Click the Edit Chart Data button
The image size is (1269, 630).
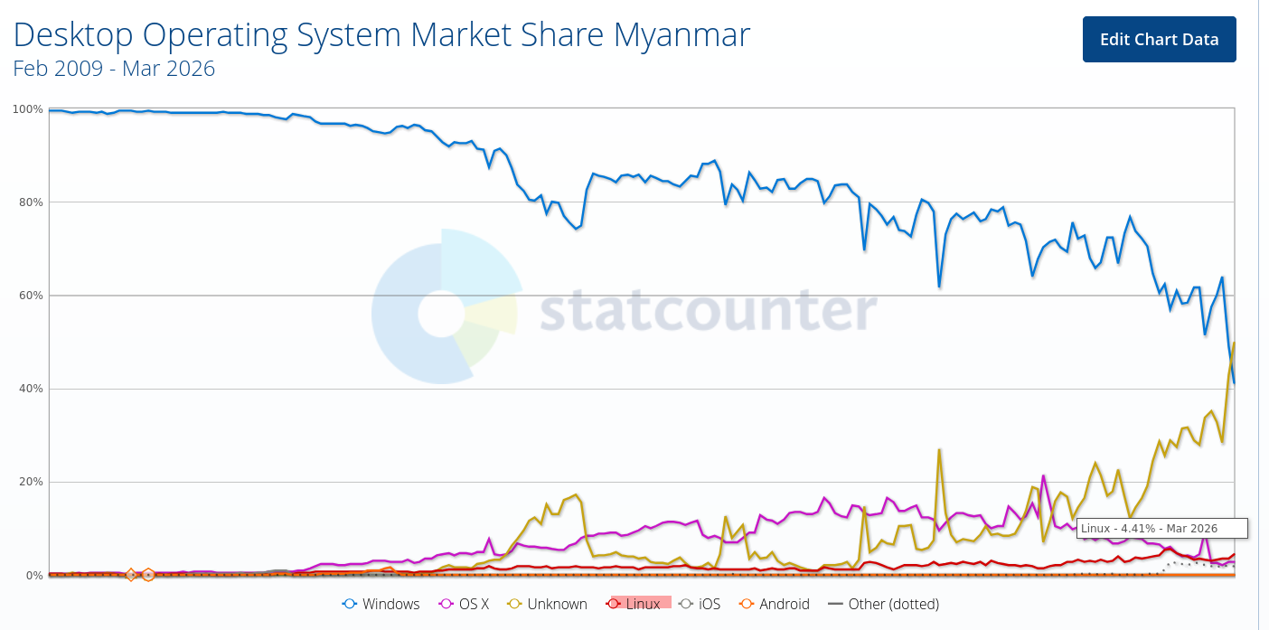click(1160, 39)
